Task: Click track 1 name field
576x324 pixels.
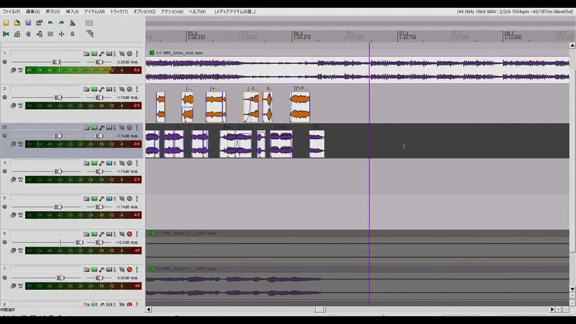Action: (x=46, y=53)
